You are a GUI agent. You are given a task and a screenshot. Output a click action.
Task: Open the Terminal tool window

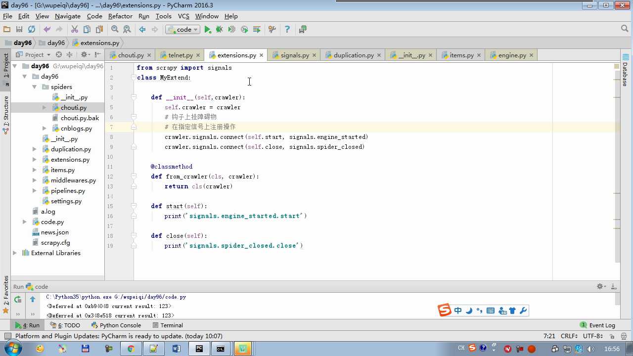(x=168, y=325)
